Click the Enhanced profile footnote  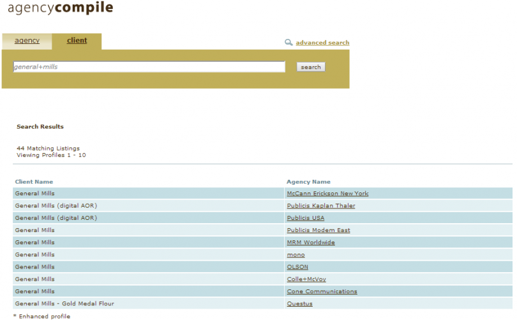41,316
